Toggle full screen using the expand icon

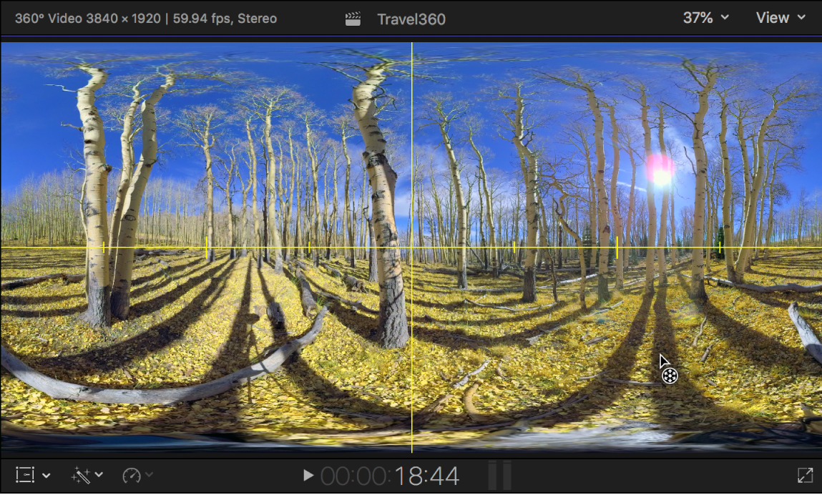tap(804, 475)
